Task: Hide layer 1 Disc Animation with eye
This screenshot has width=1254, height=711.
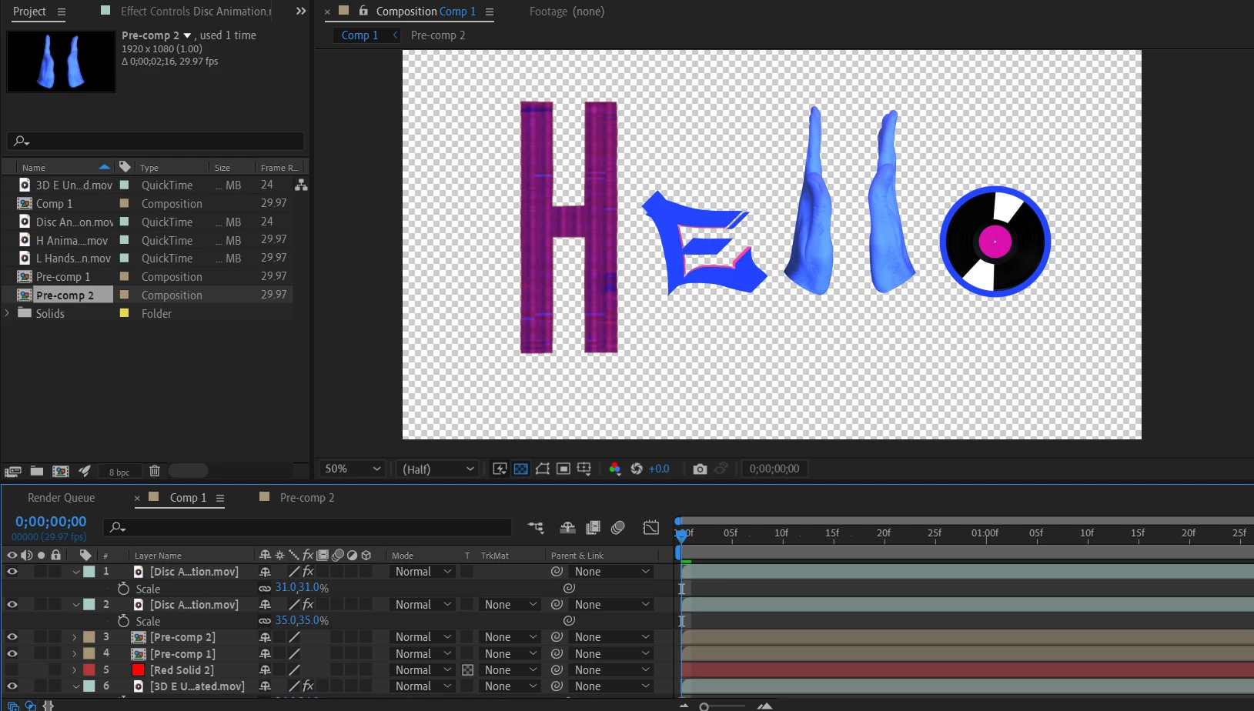Action: (12, 572)
